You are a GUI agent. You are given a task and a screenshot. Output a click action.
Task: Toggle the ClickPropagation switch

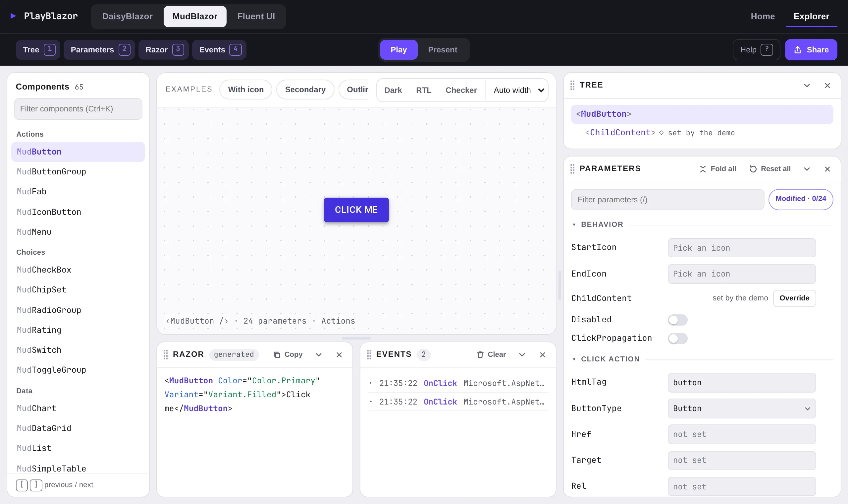click(x=677, y=339)
